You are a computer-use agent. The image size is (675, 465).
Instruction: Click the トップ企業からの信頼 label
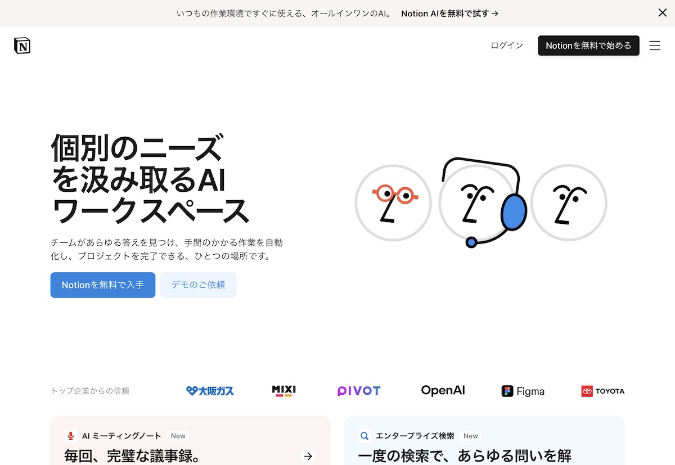point(90,391)
